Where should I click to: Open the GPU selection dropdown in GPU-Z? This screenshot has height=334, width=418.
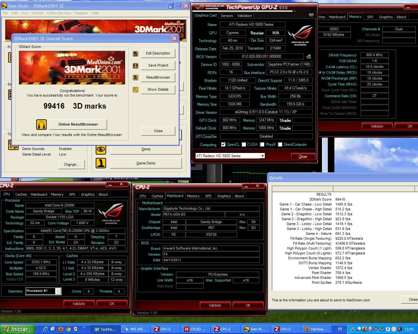[262, 156]
